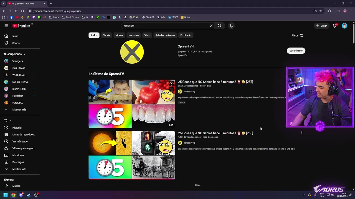
Task: Open Windows Start button on taskbar
Action: click(6, 195)
